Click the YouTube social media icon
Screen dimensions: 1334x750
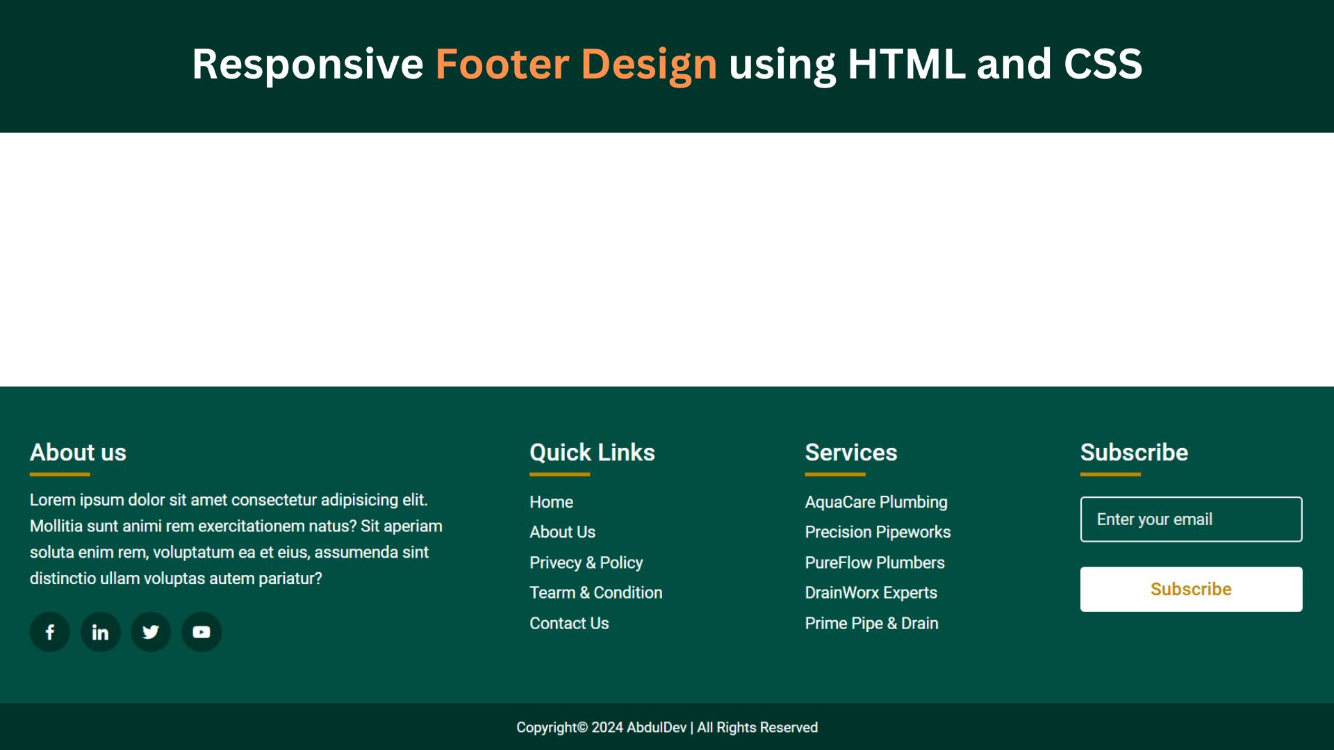click(x=201, y=631)
